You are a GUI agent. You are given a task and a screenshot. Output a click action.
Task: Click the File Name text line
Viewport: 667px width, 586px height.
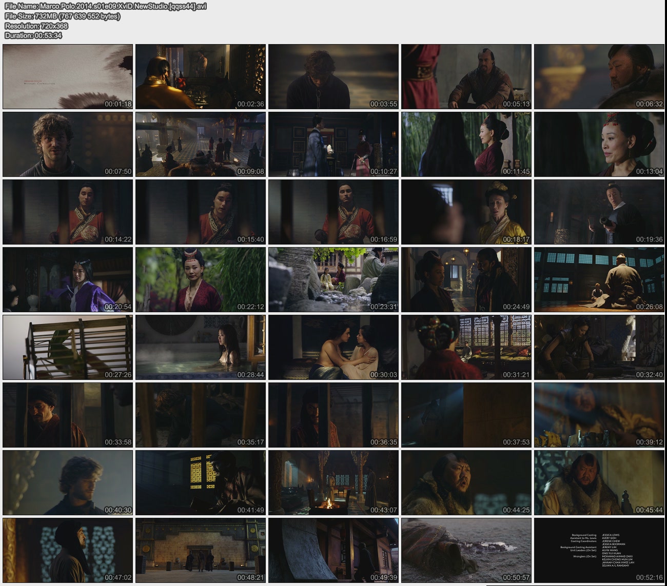[106, 7]
